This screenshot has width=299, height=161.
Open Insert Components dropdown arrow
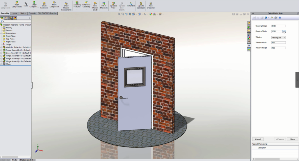point(17,10)
